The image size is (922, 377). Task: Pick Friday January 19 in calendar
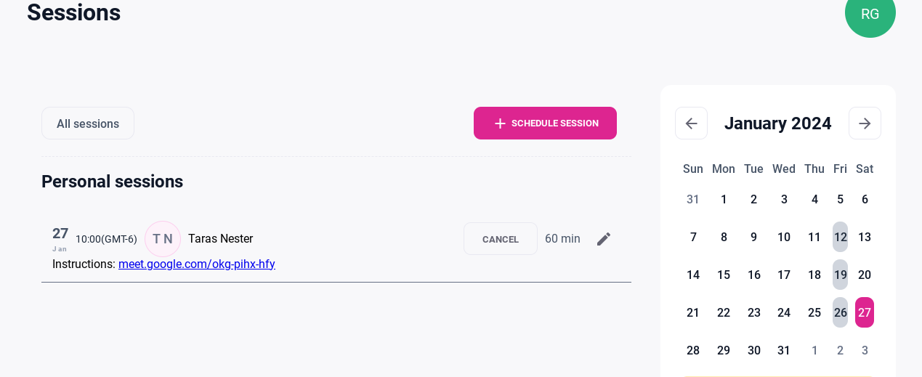click(840, 275)
